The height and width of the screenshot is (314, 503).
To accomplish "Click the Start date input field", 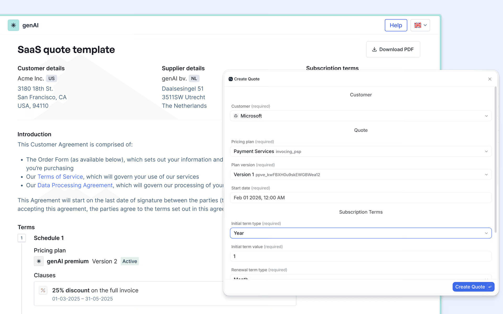I will (x=360, y=198).
